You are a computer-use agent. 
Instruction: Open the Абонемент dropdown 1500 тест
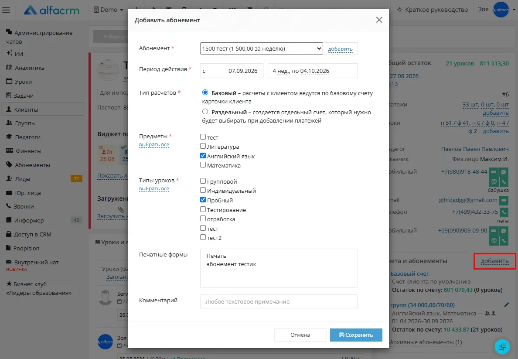[261, 48]
